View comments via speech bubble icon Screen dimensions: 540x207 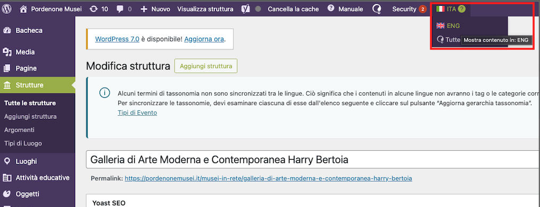120,9
